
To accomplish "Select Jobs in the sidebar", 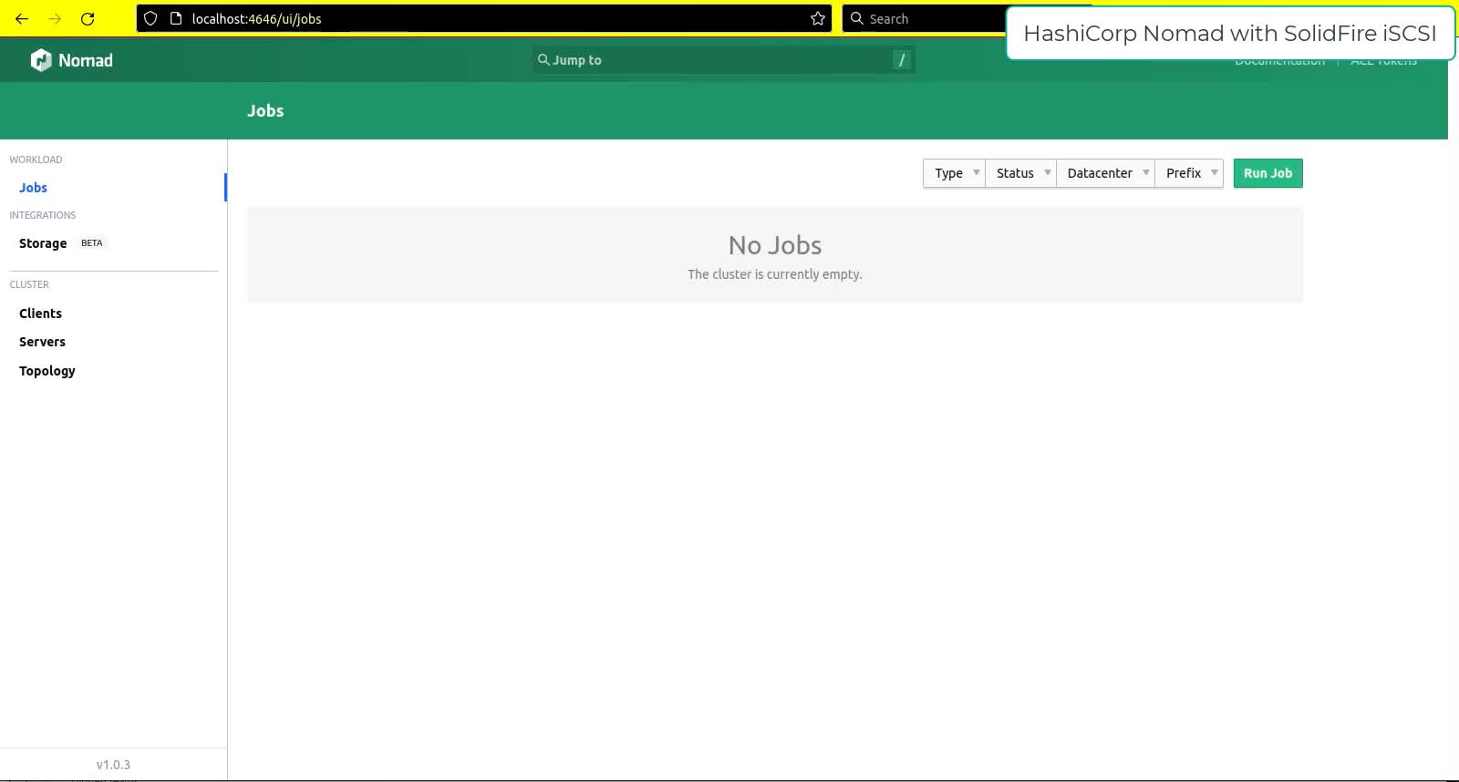I will [33, 188].
